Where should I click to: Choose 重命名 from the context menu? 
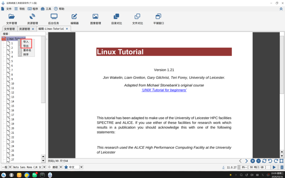point(27,50)
